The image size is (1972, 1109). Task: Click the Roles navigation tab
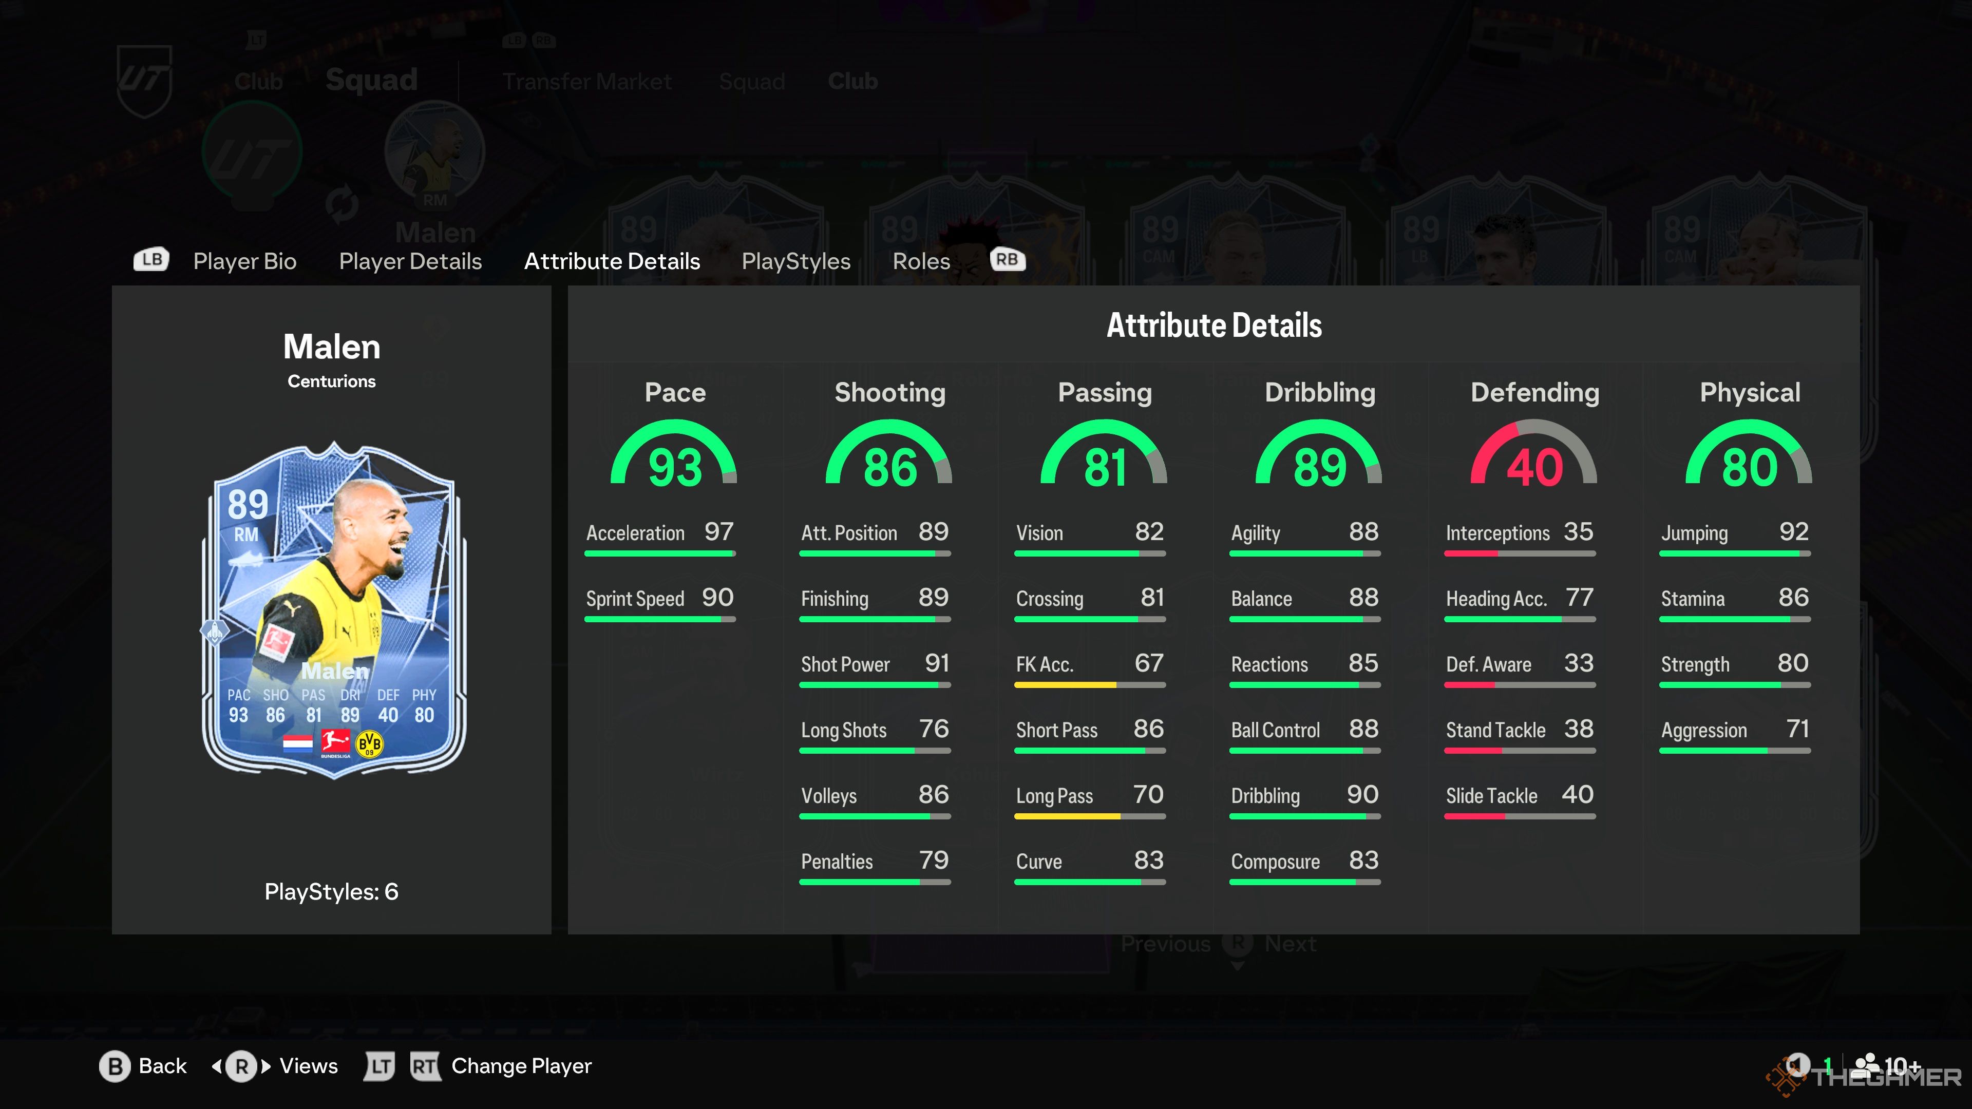click(920, 260)
